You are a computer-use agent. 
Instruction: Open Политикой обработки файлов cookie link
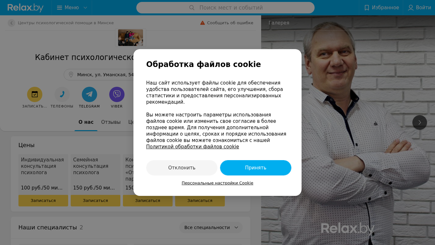tap(193, 147)
